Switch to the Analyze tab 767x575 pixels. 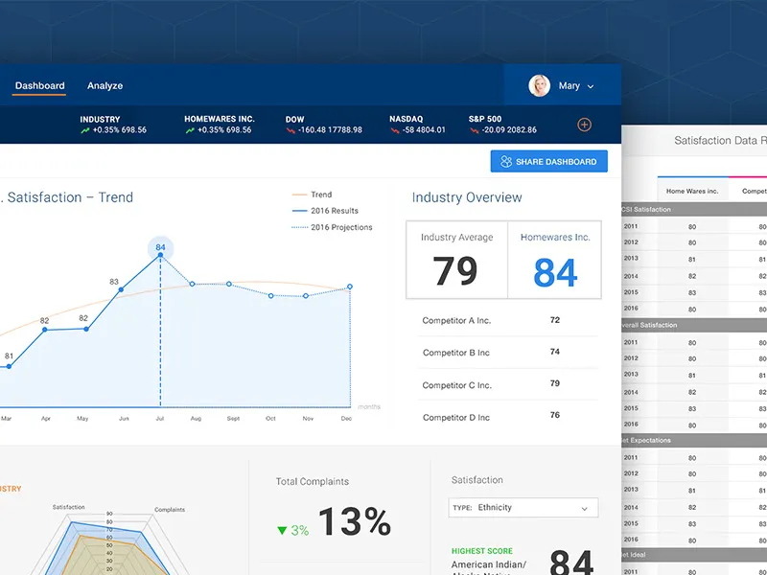[x=105, y=85]
